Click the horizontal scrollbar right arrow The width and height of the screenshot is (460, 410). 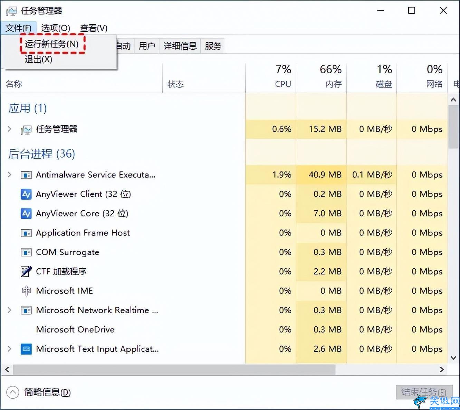click(442, 370)
